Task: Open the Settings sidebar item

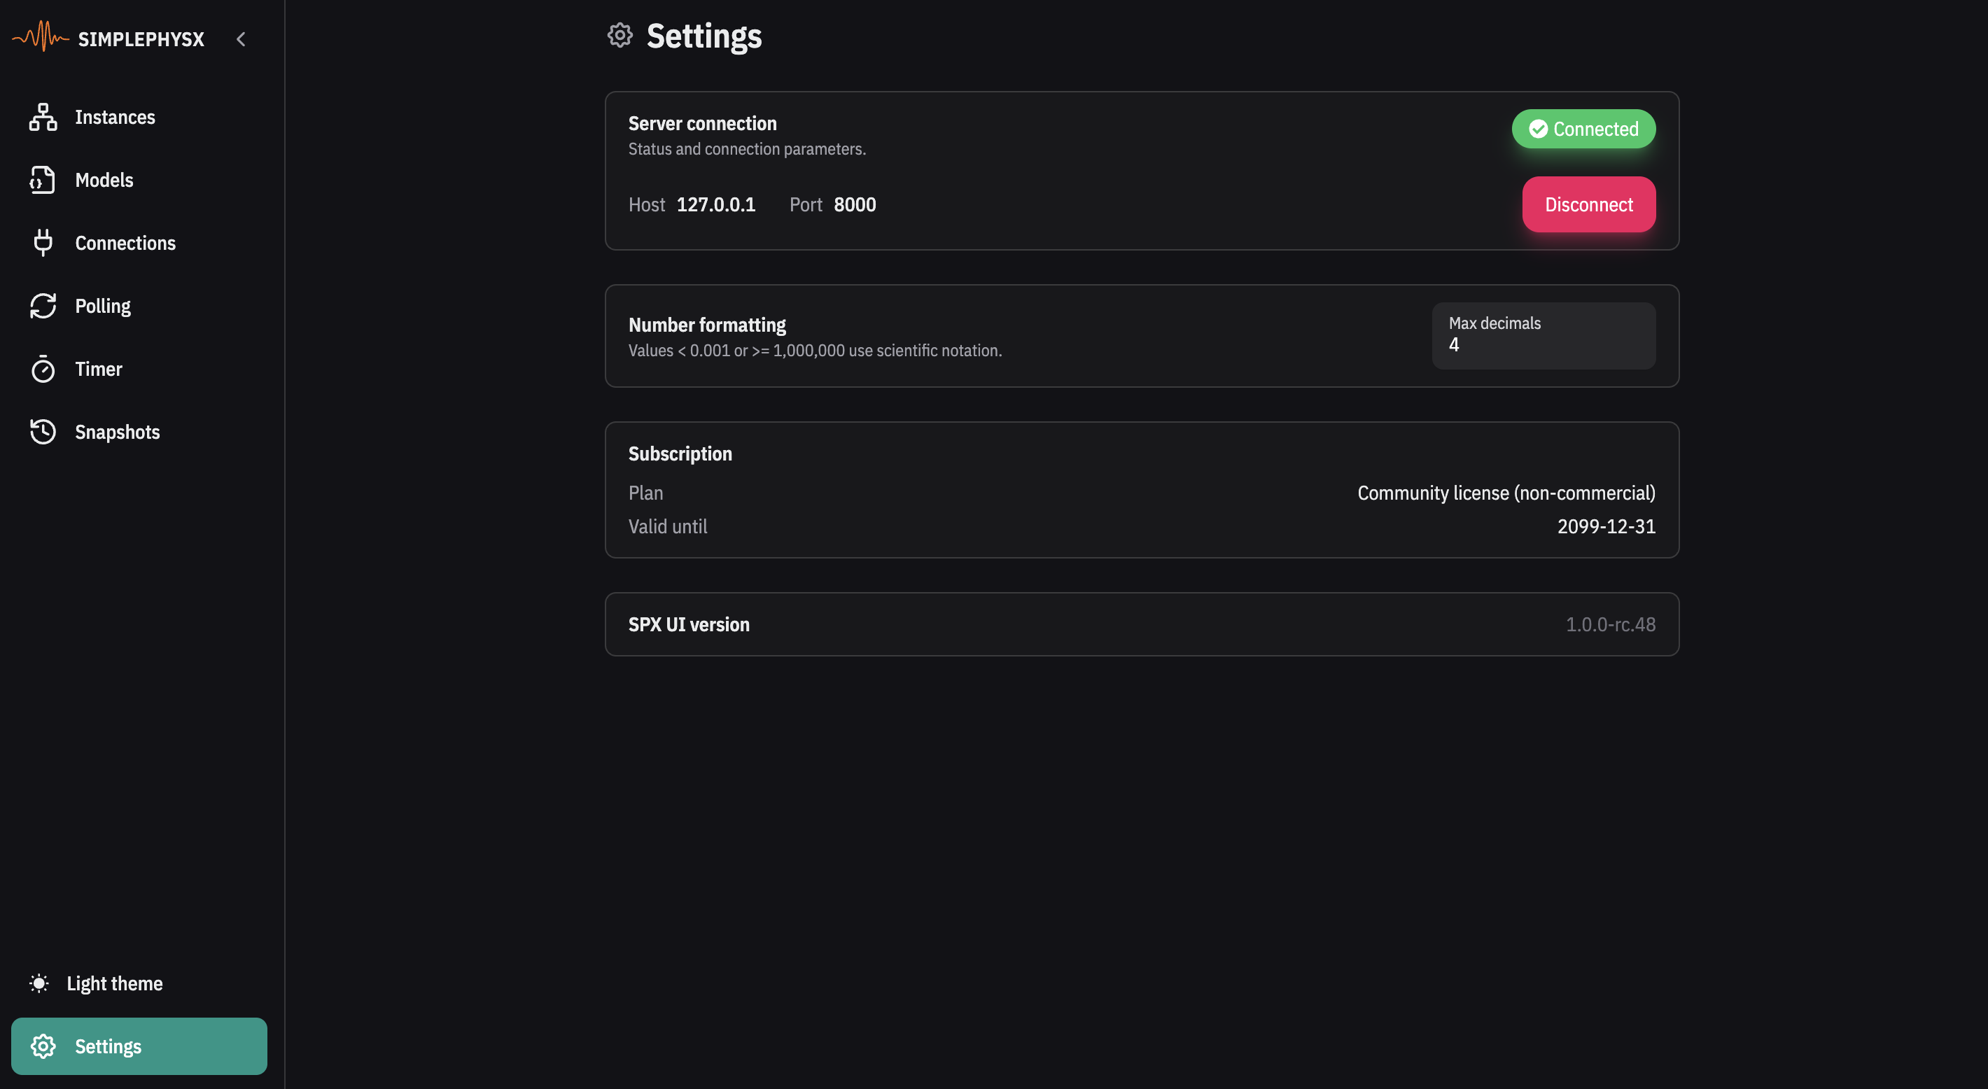Action: [139, 1046]
